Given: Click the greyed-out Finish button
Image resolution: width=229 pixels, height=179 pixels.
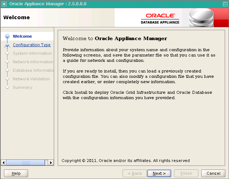Looking at the screenshot, I should point(186,173).
